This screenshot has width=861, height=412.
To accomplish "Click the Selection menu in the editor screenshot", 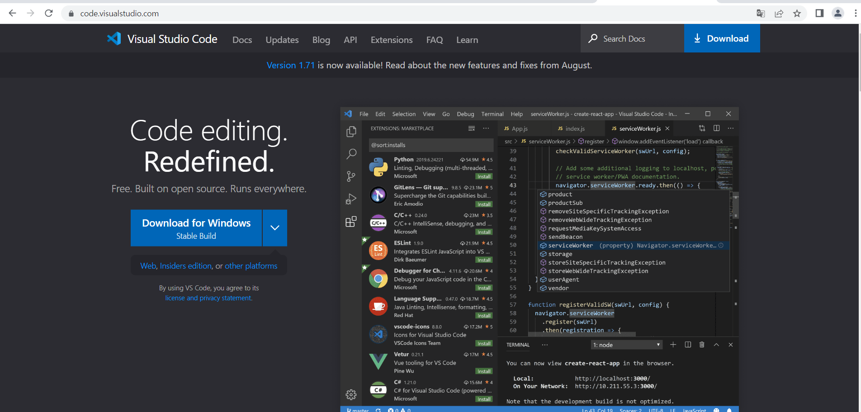I will click(404, 114).
